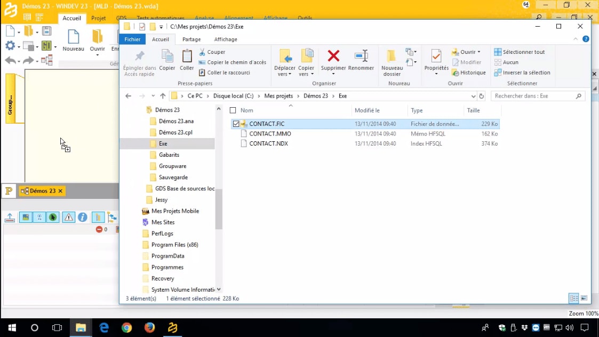
Task: Open recent locations dropdown arrow
Action: pyautogui.click(x=153, y=96)
